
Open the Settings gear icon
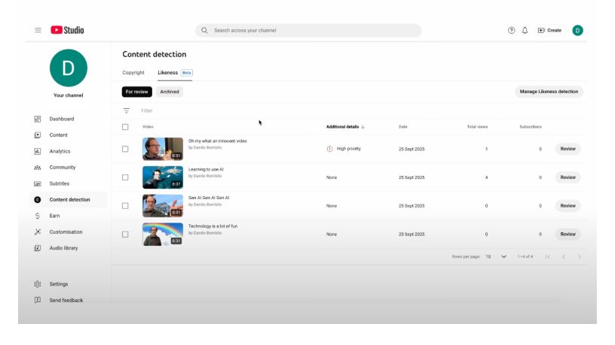tap(37, 284)
